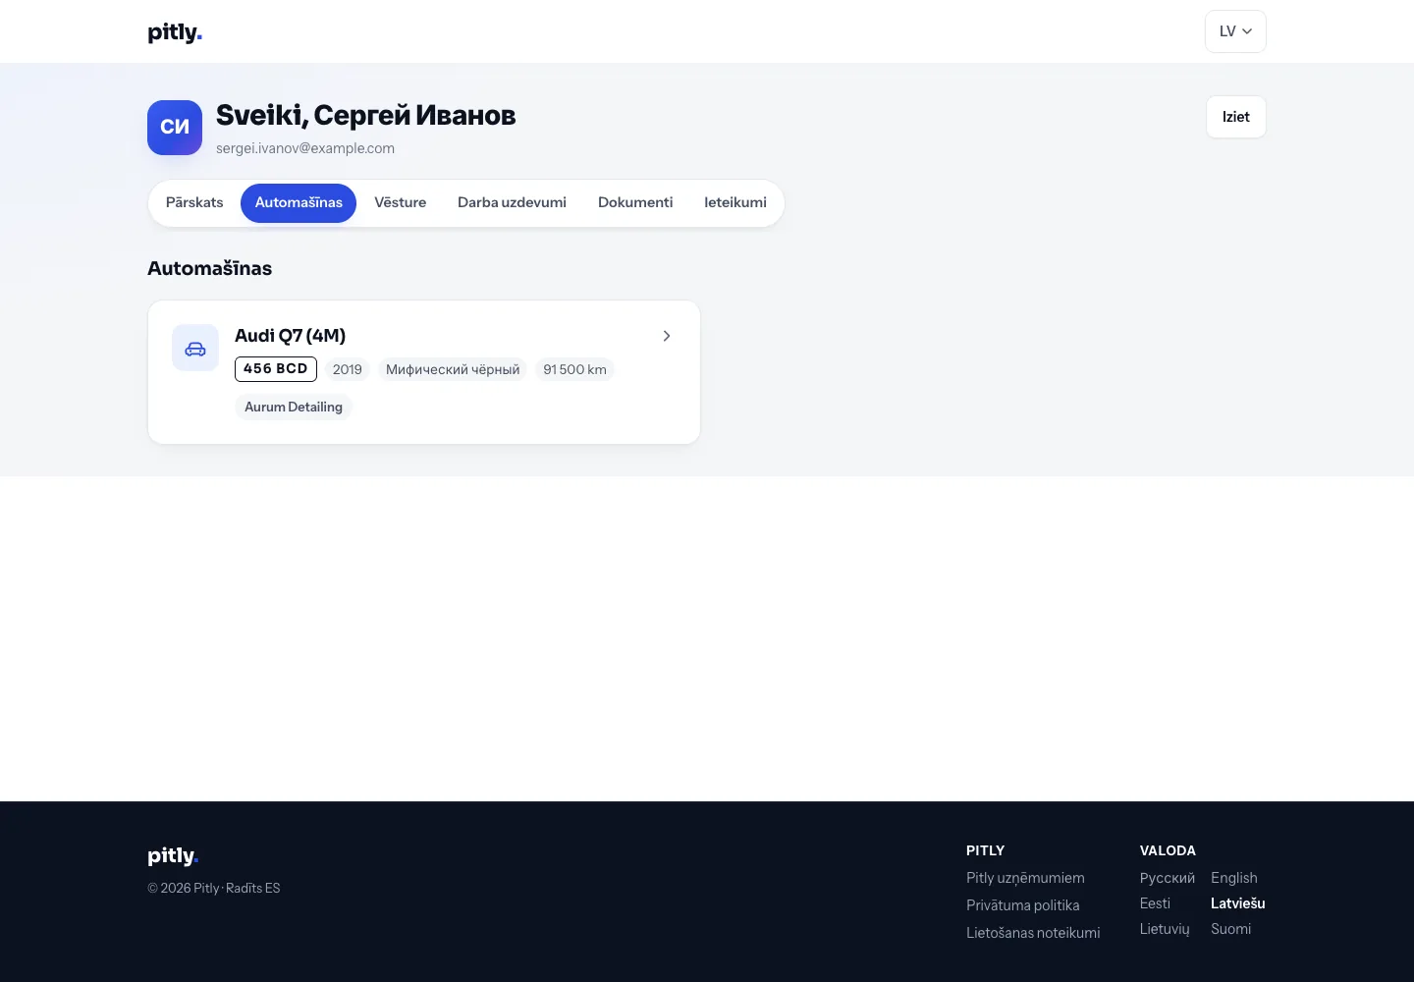Viewport: 1414px width, 982px height.
Task: Select the Automašīnas tab
Action: [x=299, y=203]
